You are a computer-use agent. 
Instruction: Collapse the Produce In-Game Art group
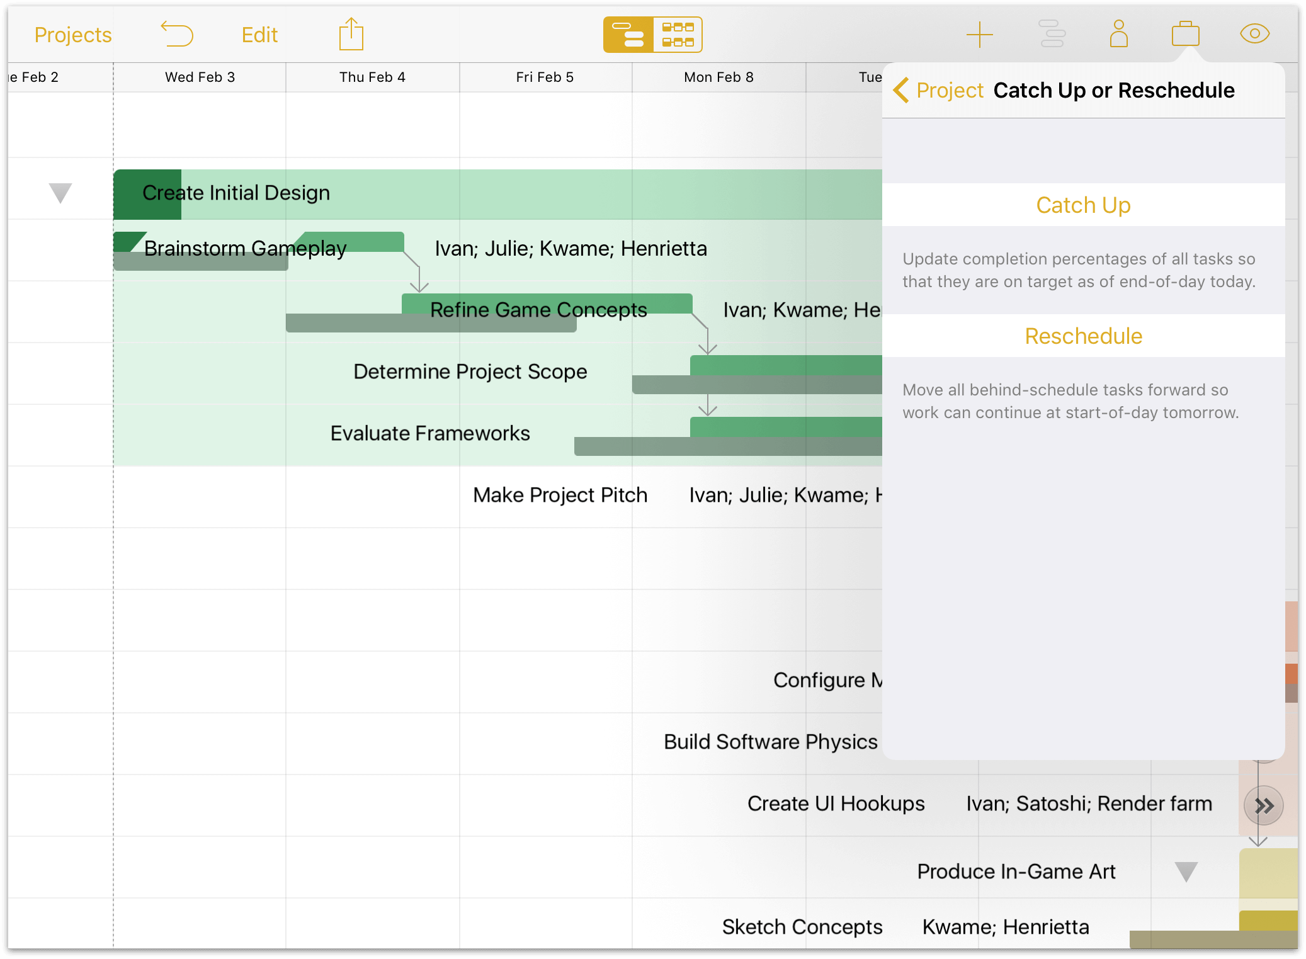(1186, 871)
